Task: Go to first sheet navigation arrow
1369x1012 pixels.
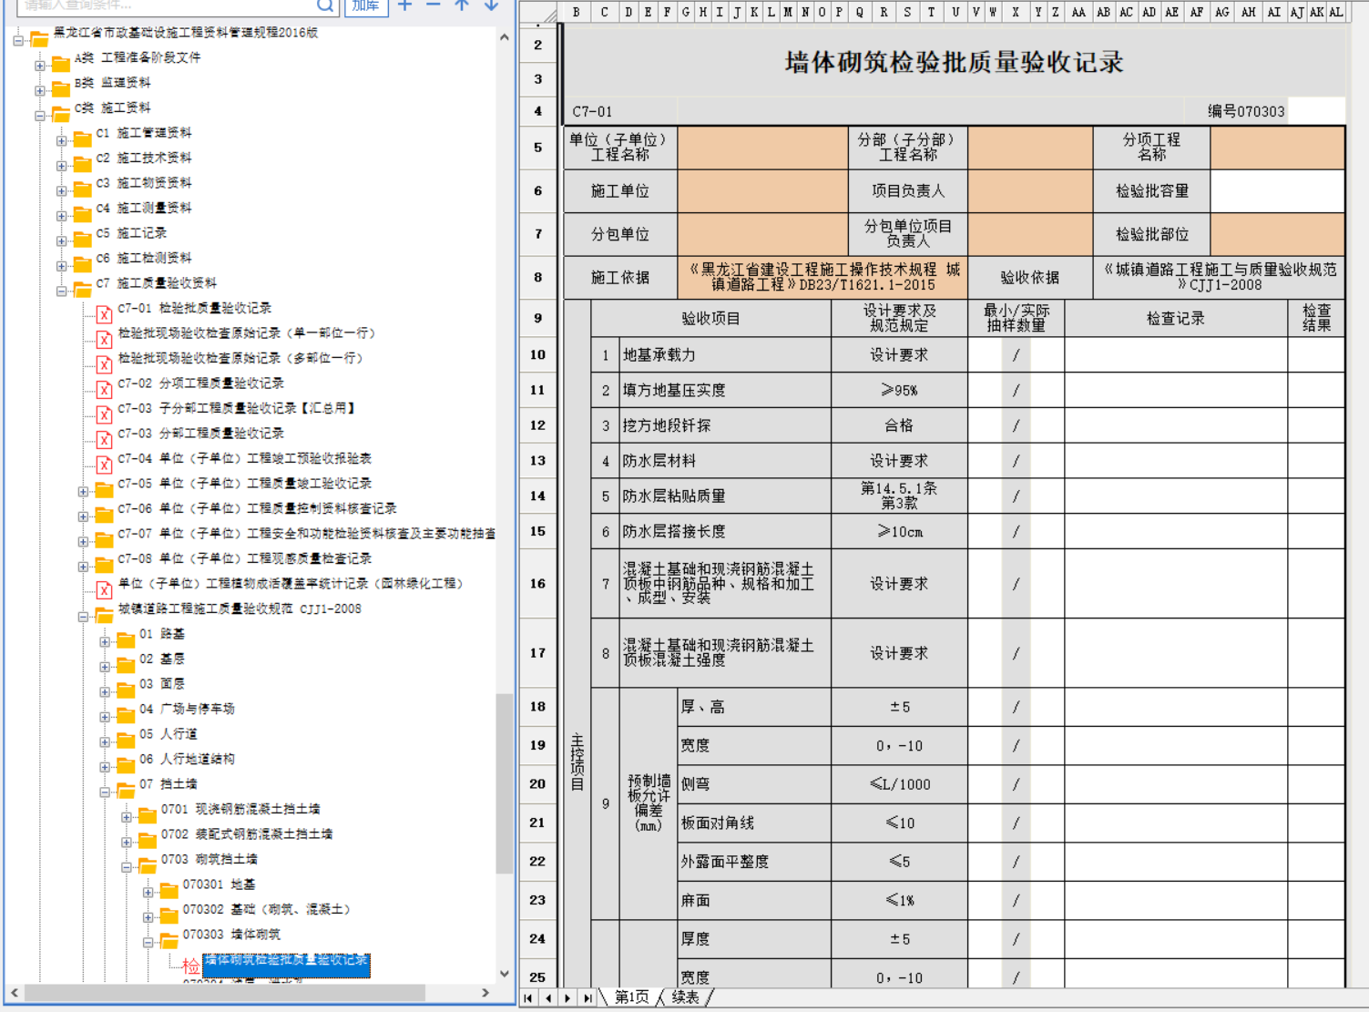Action: tap(528, 998)
